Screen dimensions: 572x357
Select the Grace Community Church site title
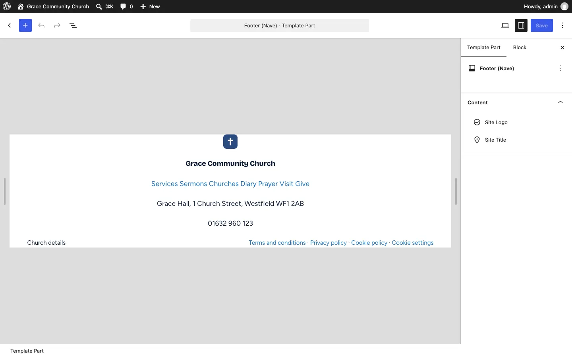(x=230, y=163)
